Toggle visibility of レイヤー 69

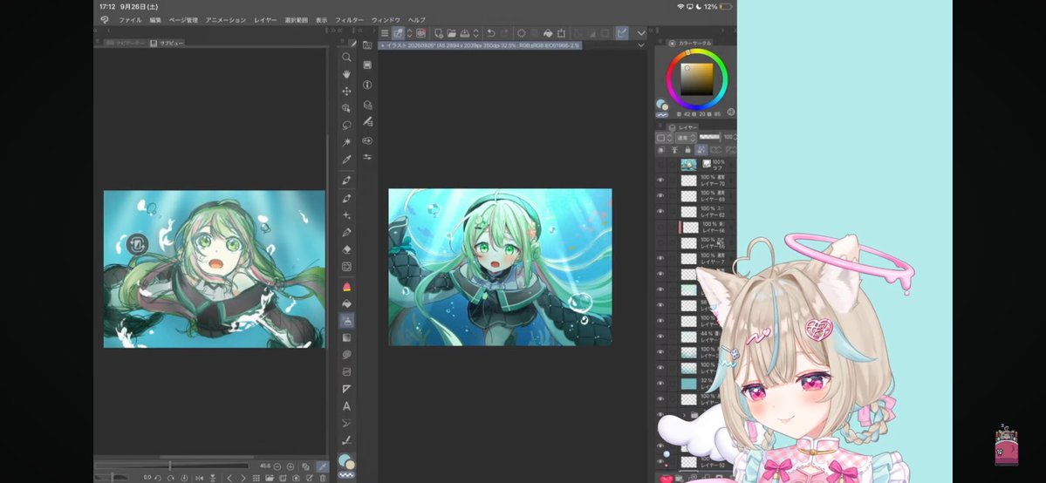[660, 196]
